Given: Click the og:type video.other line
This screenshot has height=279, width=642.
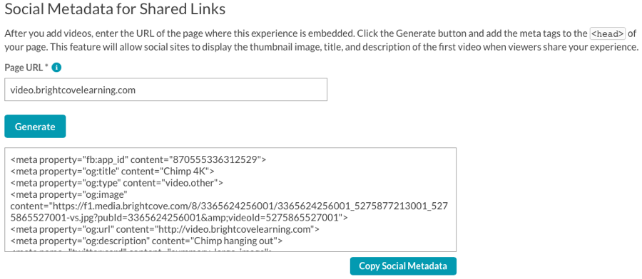Looking at the screenshot, I should point(117,183).
